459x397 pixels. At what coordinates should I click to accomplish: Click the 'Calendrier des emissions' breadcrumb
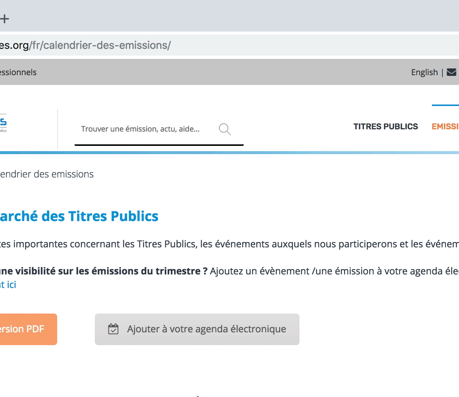pyautogui.click(x=47, y=174)
